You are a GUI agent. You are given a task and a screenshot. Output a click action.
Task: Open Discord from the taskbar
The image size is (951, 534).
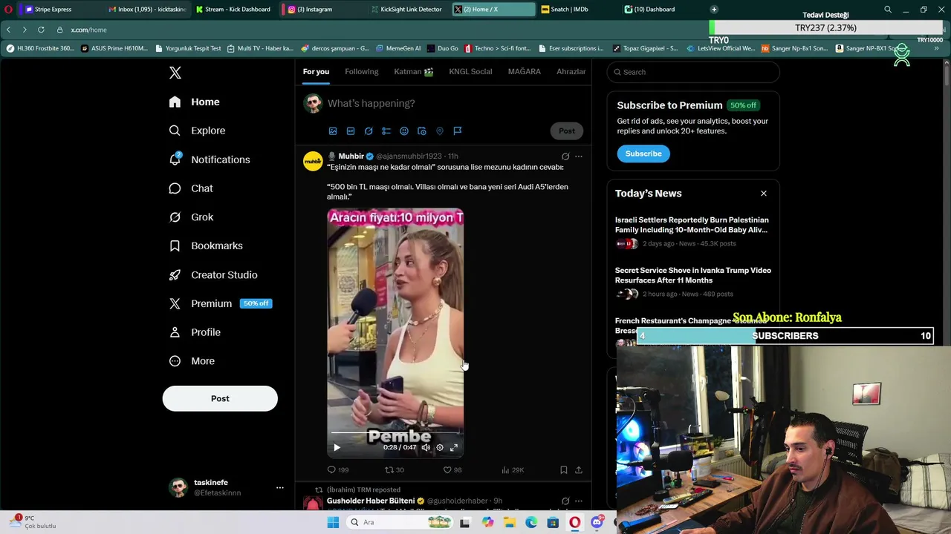(x=597, y=522)
